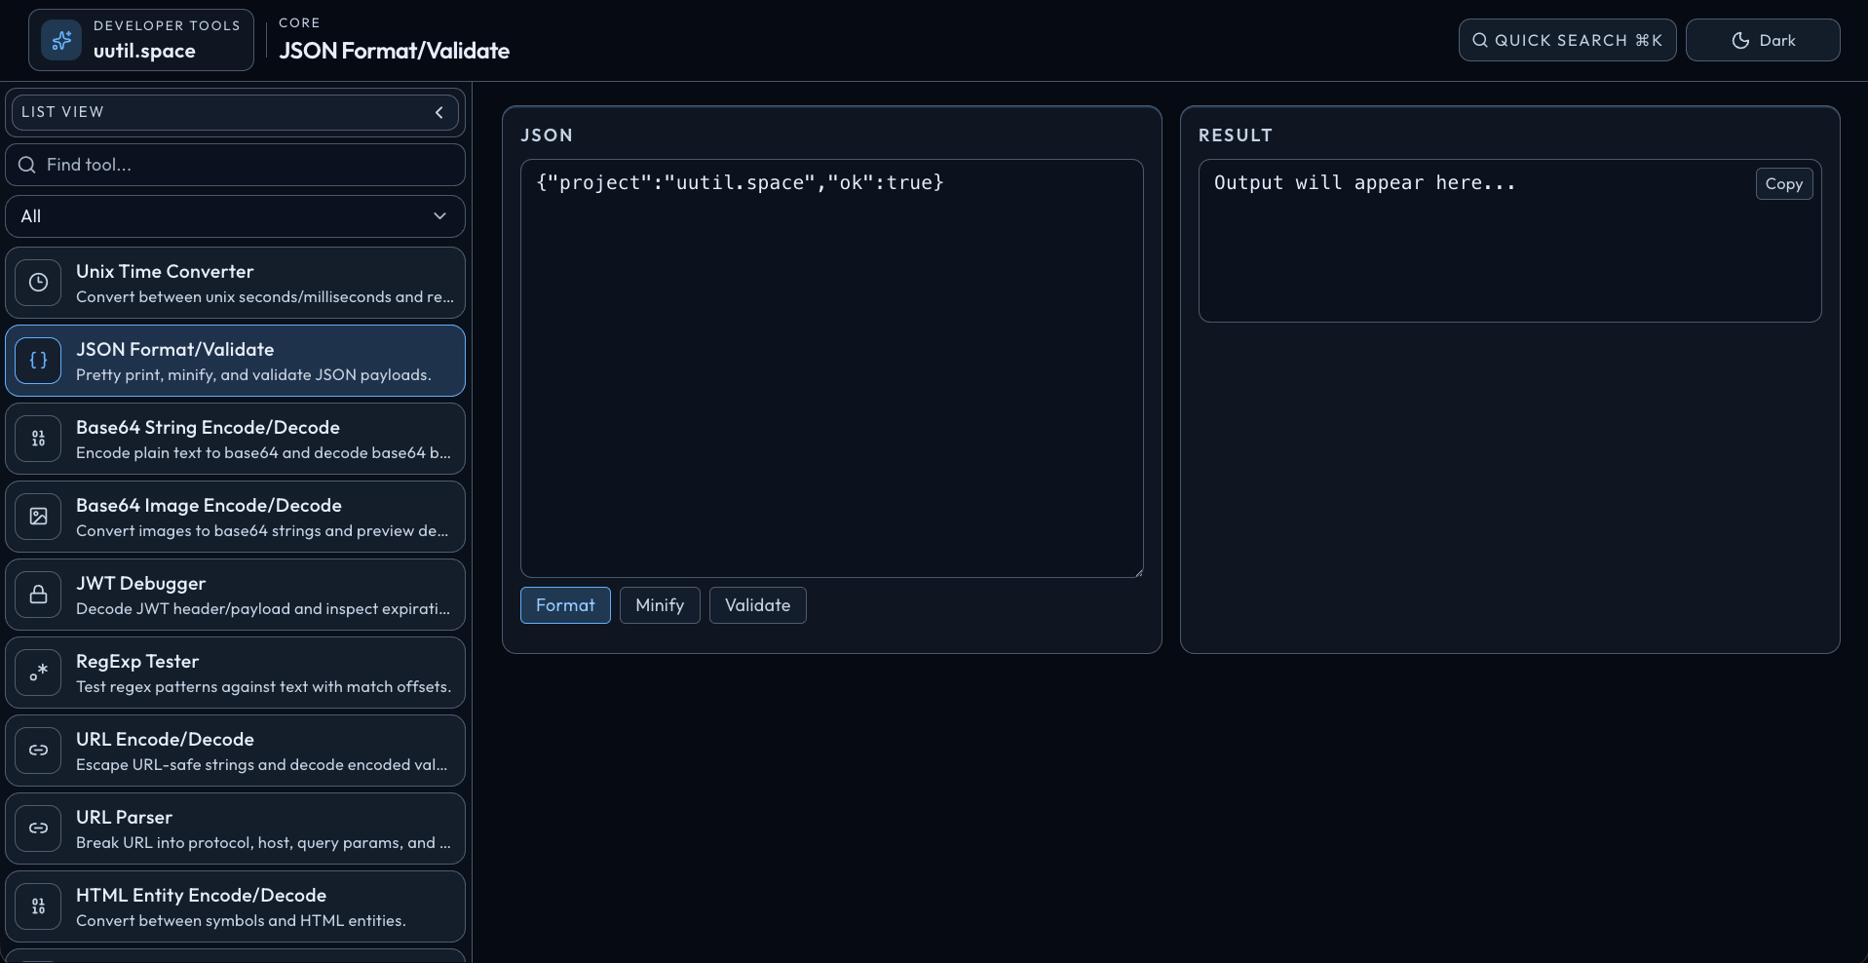1868x963 pixels.
Task: Select the Unix Time Converter clock icon
Action: click(x=38, y=283)
